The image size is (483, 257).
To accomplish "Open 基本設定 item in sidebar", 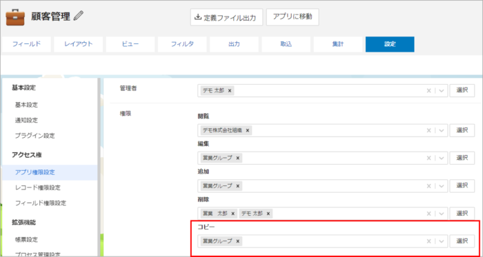I will pyautogui.click(x=26, y=105).
